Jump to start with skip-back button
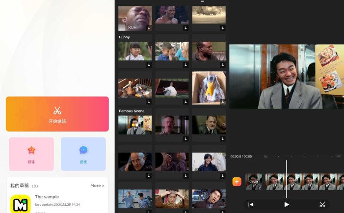The width and height of the screenshot is (344, 213). [251, 205]
